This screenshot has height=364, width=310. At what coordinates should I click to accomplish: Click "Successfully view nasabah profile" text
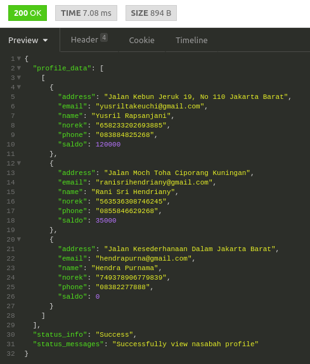[185, 344]
